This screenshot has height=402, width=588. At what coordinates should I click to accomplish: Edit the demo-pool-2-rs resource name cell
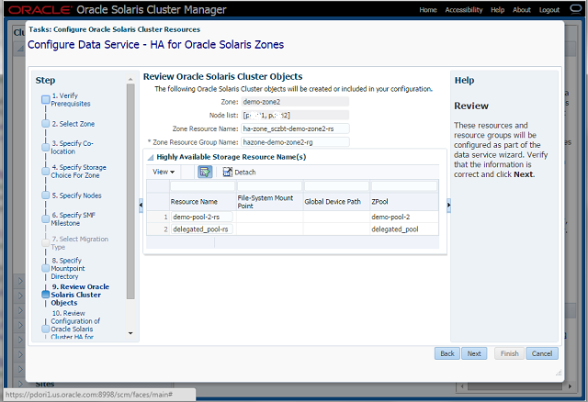(x=202, y=217)
